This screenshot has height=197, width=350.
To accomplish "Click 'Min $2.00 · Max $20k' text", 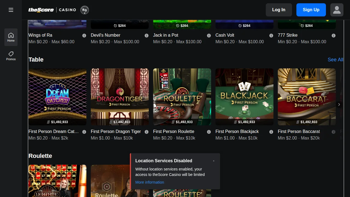I will (299, 138).
